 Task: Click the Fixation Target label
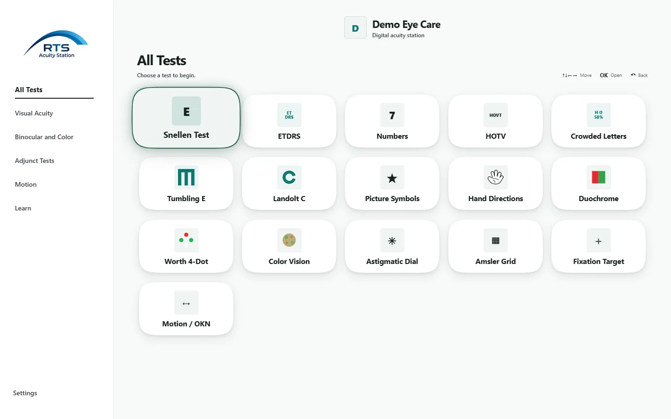(x=599, y=262)
